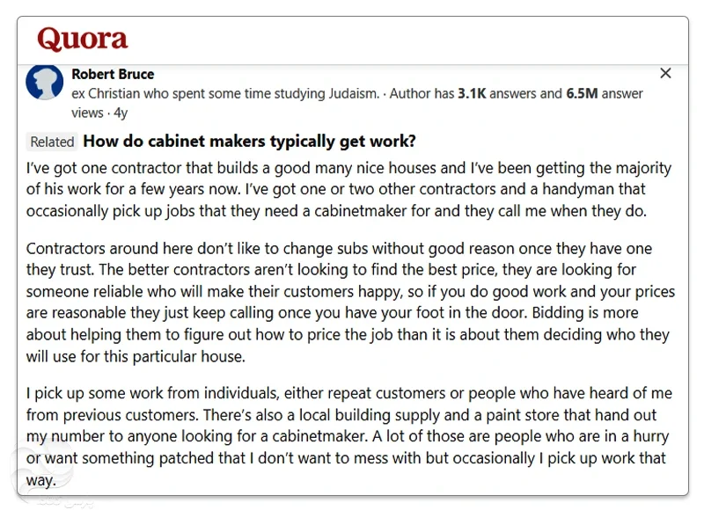704x510 pixels.
Task: Click the "Related" label badge
Action: coord(52,142)
